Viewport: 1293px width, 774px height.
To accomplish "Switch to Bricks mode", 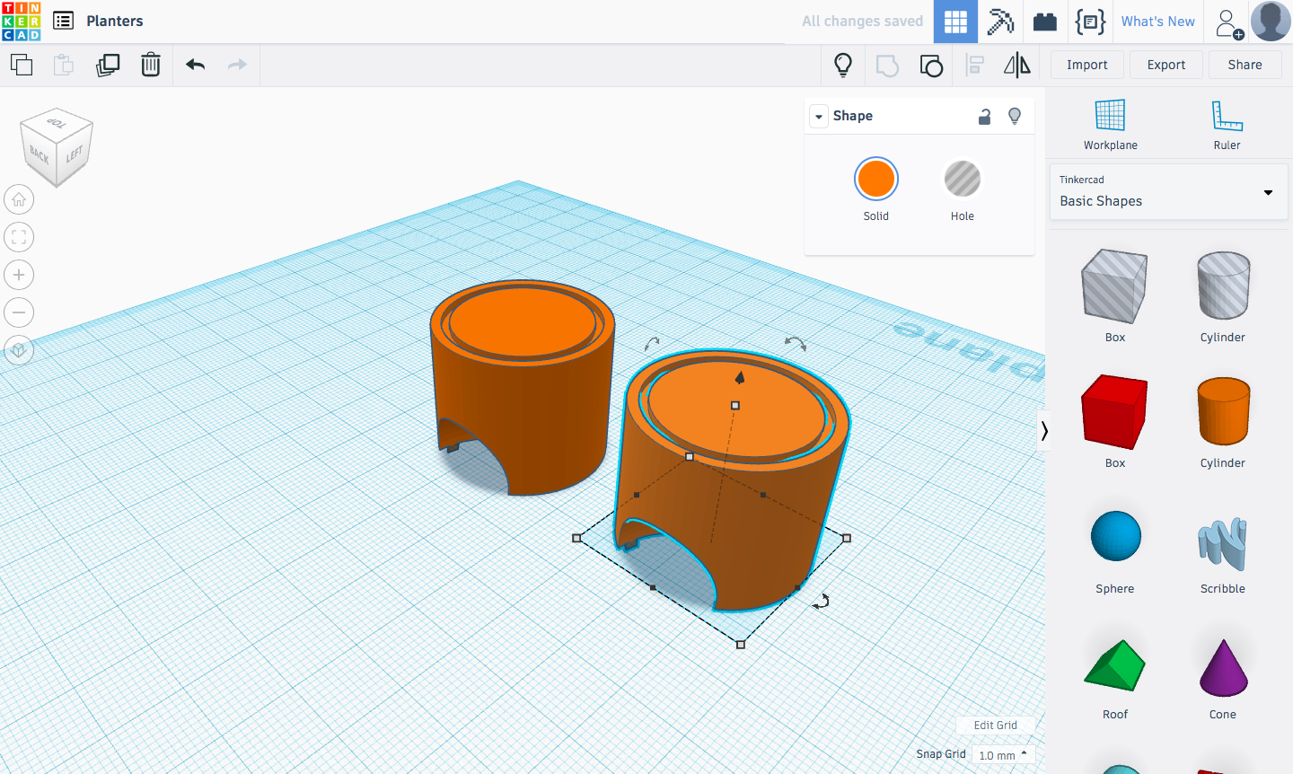I will pyautogui.click(x=1045, y=22).
